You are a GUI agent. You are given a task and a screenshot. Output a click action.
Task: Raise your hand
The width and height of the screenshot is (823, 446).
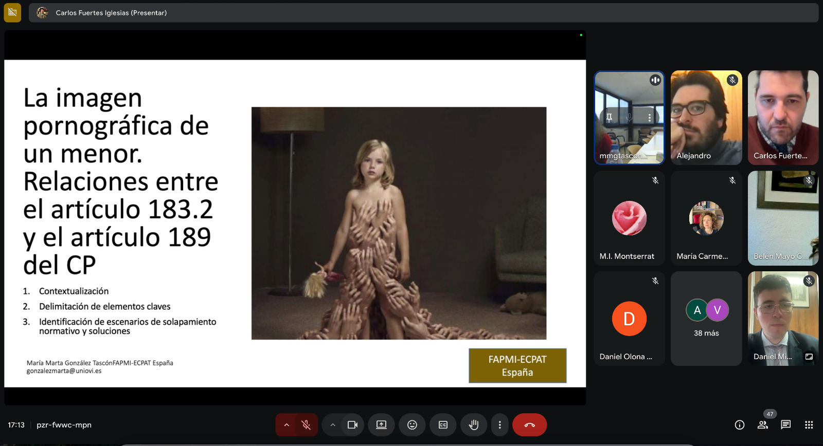pos(474,425)
